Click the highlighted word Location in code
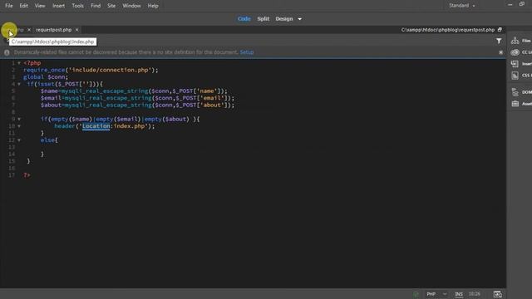The height and width of the screenshot is (299, 532). tap(96, 126)
